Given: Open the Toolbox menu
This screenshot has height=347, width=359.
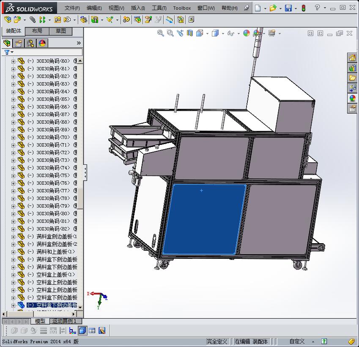Looking at the screenshot, I should point(182,8).
